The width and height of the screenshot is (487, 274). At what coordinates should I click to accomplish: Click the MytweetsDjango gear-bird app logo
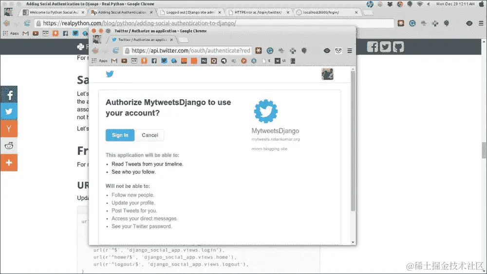(x=266, y=111)
